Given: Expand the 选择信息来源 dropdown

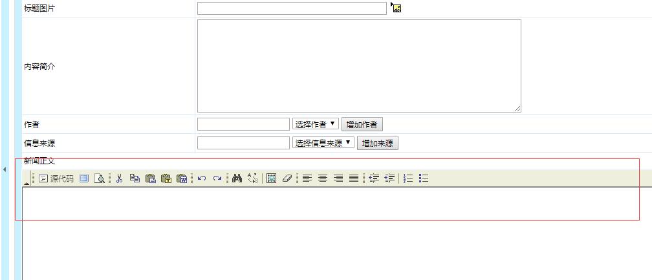Looking at the screenshot, I should (323, 143).
